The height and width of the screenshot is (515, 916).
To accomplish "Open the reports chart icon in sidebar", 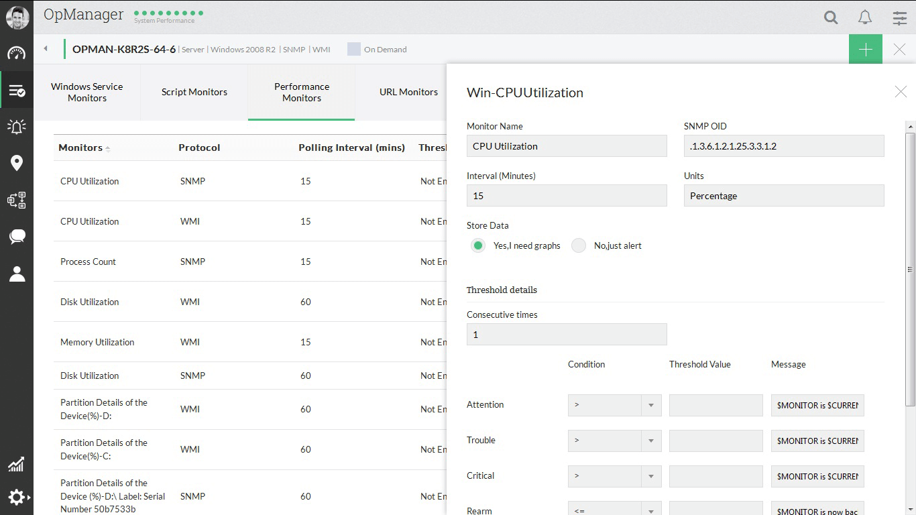I will click(x=17, y=464).
